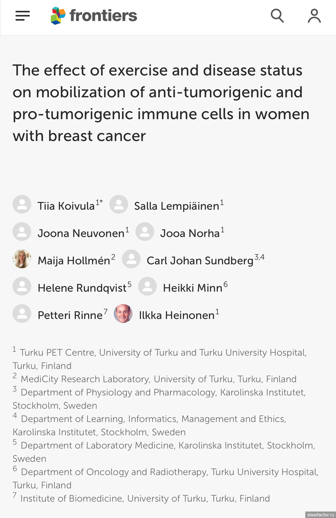Open the search magnifier icon
The width and height of the screenshot is (336, 518).
click(277, 16)
